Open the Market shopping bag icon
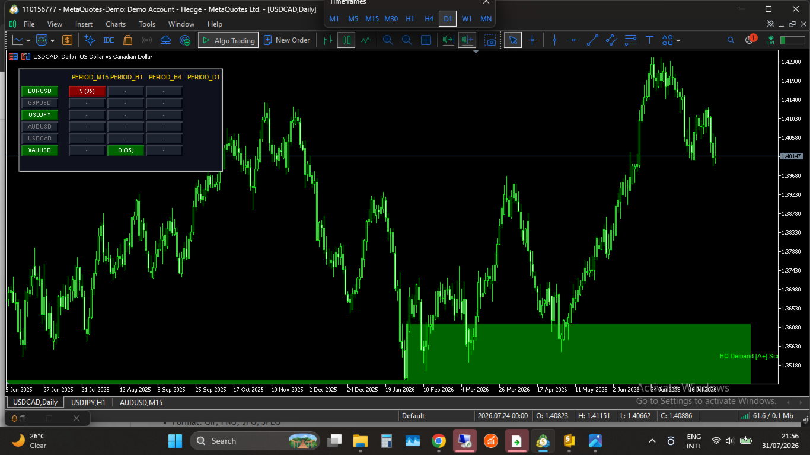 [127, 40]
